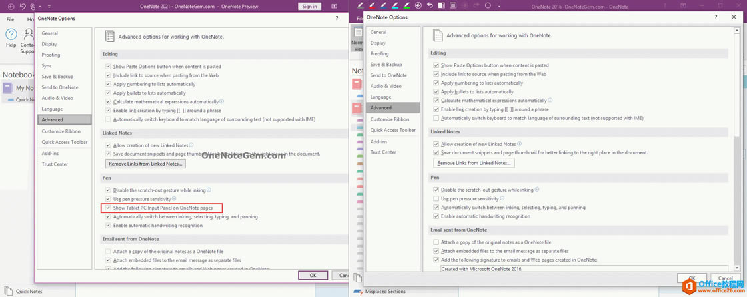This screenshot has width=747, height=297.
Task: Select the black pen in OneNote 2016 toolbar
Action: click(x=361, y=6)
